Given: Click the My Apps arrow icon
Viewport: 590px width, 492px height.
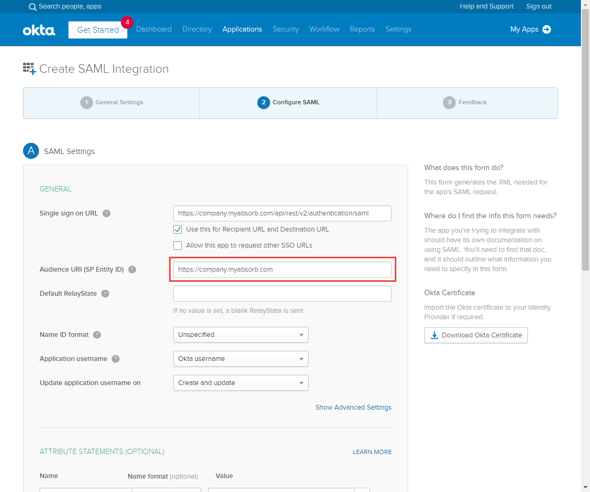Looking at the screenshot, I should click(x=547, y=29).
